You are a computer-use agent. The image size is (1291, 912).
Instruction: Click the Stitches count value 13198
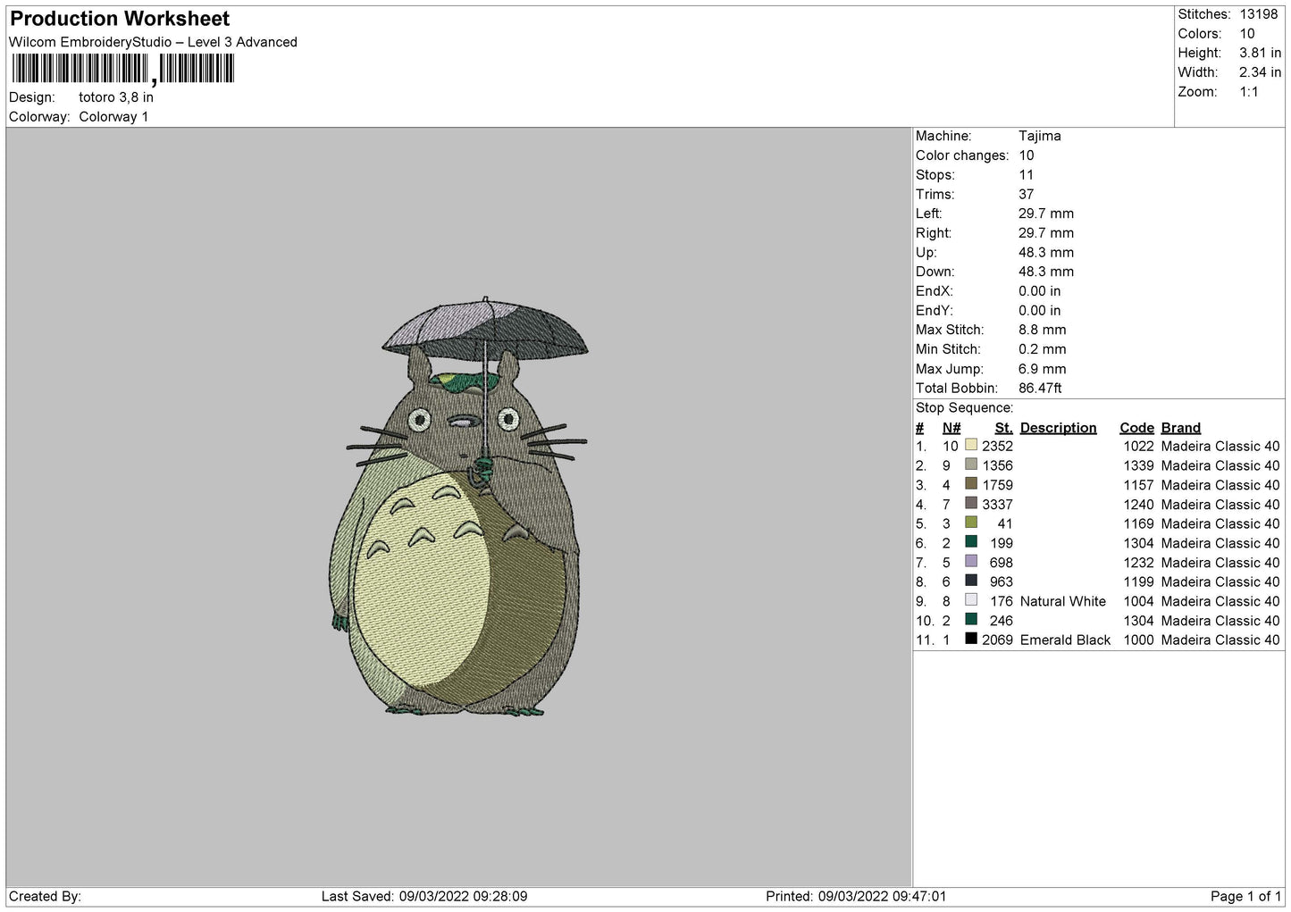(x=1258, y=14)
